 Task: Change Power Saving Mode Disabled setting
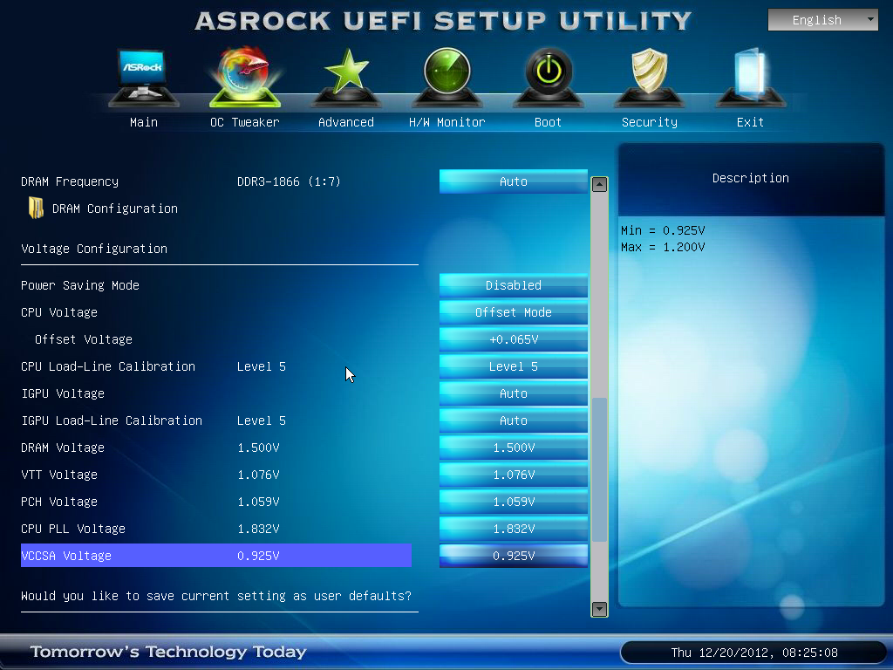tap(513, 285)
